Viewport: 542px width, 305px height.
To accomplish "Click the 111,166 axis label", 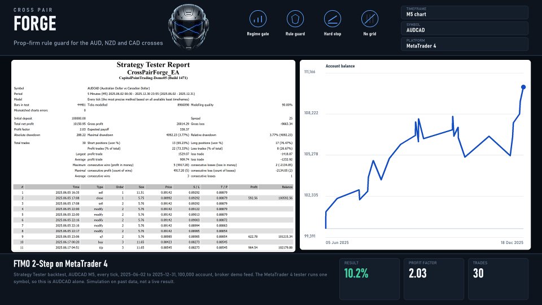I will pyautogui.click(x=310, y=72).
